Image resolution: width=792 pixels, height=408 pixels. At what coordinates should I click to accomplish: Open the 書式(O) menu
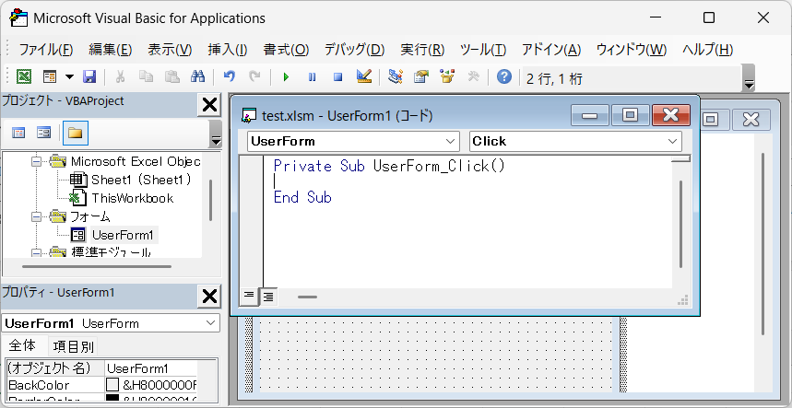(286, 50)
